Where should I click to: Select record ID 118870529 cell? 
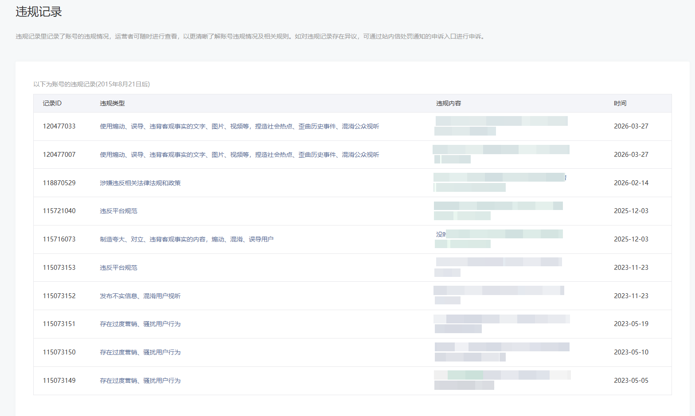pos(59,183)
